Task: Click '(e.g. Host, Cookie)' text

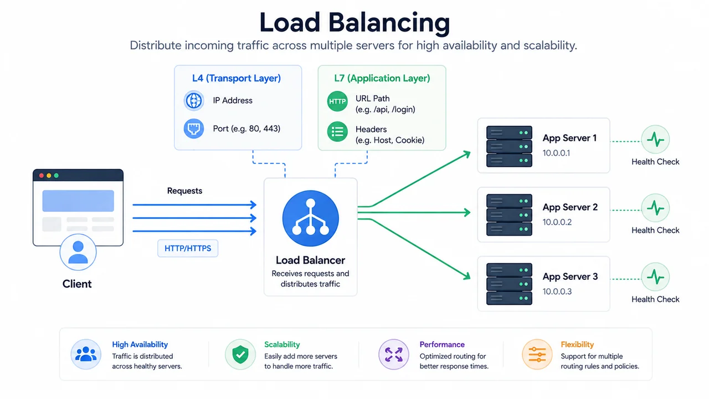Action: click(x=389, y=140)
